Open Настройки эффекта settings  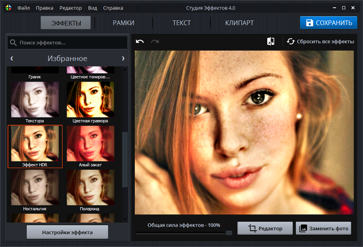[x=67, y=232]
